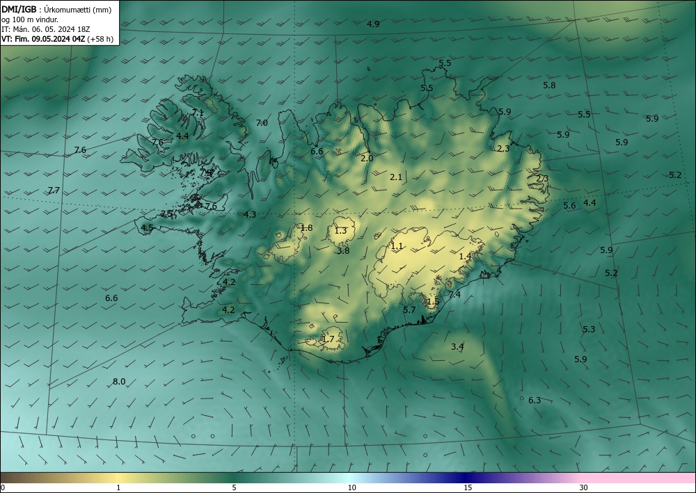
Task: Click the 5.6 value on the map
Action: [x=569, y=205]
